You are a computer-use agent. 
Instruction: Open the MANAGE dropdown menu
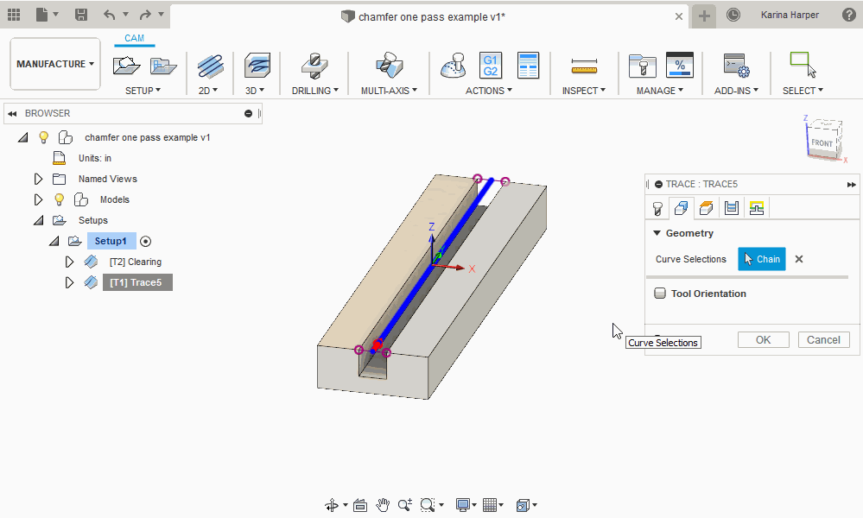(660, 91)
